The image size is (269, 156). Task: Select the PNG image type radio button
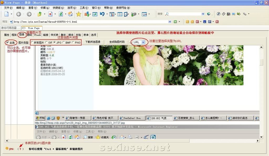pos(73,42)
